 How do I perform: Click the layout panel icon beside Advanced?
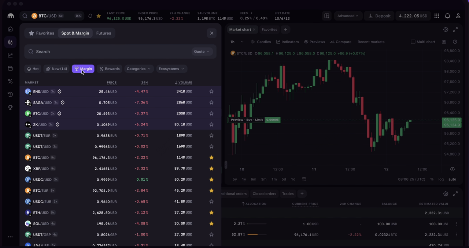coord(326,16)
